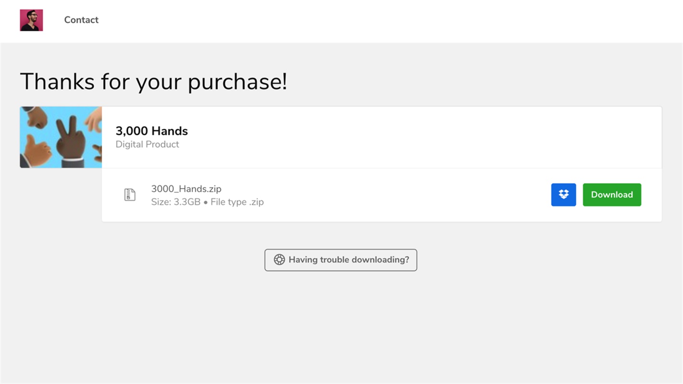Save the file to Dropbox
Viewport: 683px width, 384px height.
click(563, 195)
